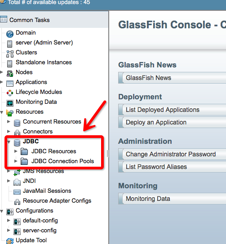Click the JavaMail Sessions envelope icon

pos(17,192)
